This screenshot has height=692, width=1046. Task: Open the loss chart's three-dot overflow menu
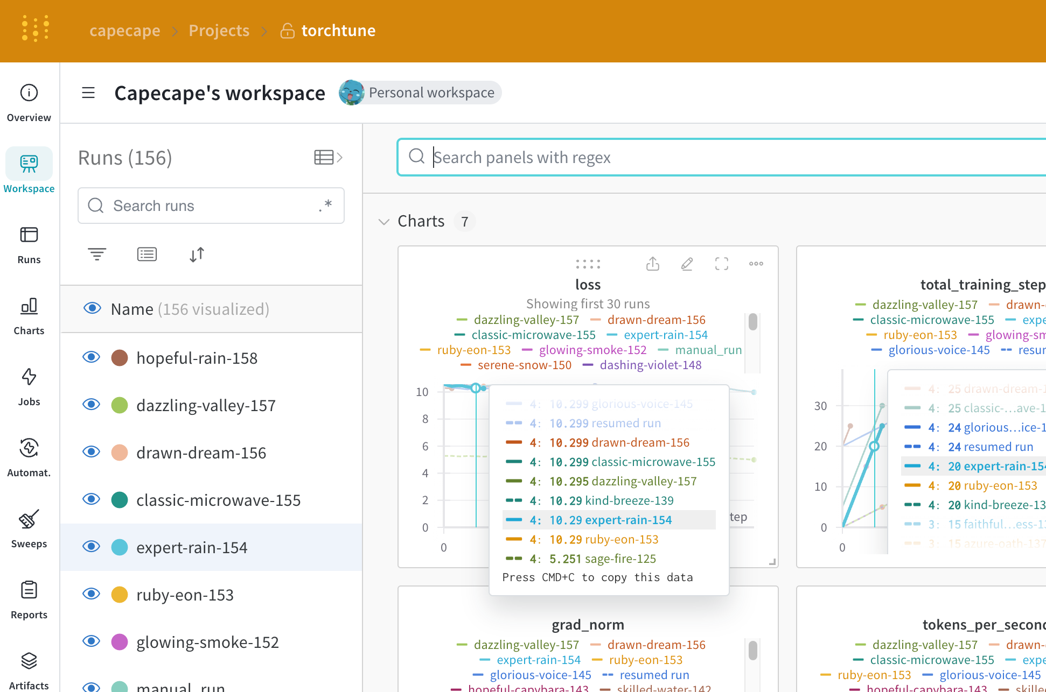pos(756,264)
